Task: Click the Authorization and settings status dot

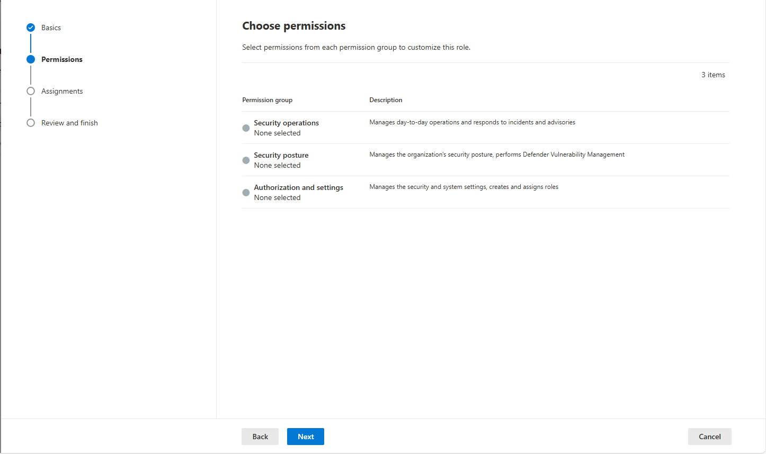Action: tap(246, 193)
